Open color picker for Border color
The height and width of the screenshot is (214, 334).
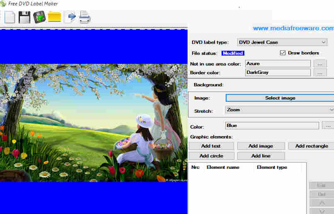(x=320, y=73)
